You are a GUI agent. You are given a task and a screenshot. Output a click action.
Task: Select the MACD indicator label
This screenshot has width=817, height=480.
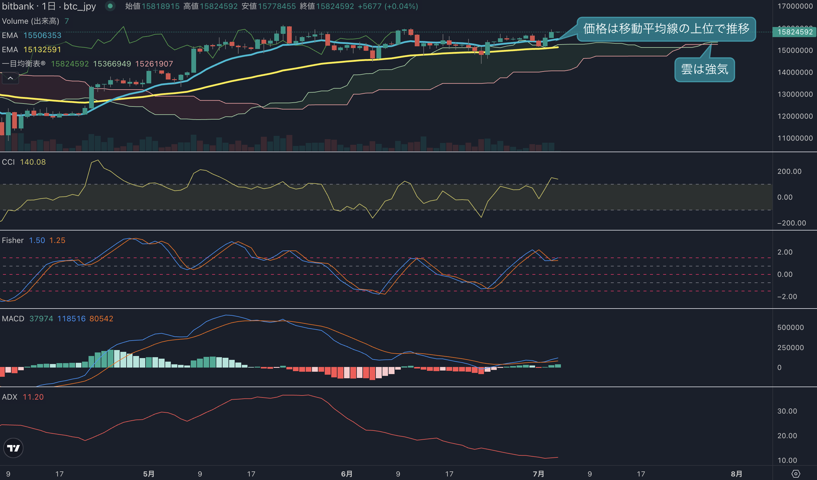pyautogui.click(x=13, y=319)
